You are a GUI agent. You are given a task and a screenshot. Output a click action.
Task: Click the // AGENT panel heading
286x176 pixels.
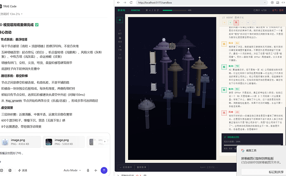(x=233, y=18)
